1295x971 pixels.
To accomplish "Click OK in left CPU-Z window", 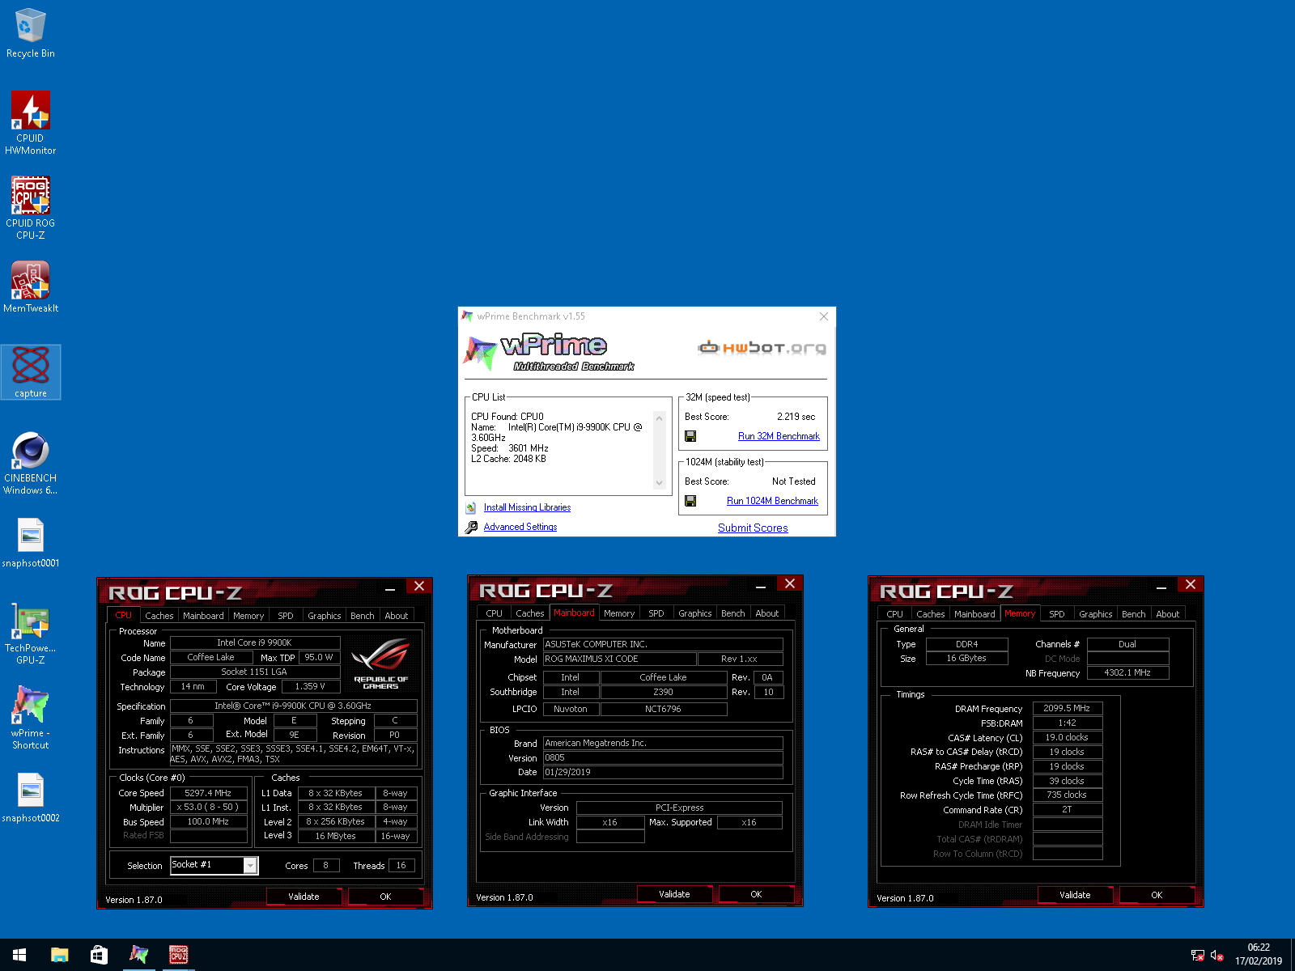I will tap(385, 897).
